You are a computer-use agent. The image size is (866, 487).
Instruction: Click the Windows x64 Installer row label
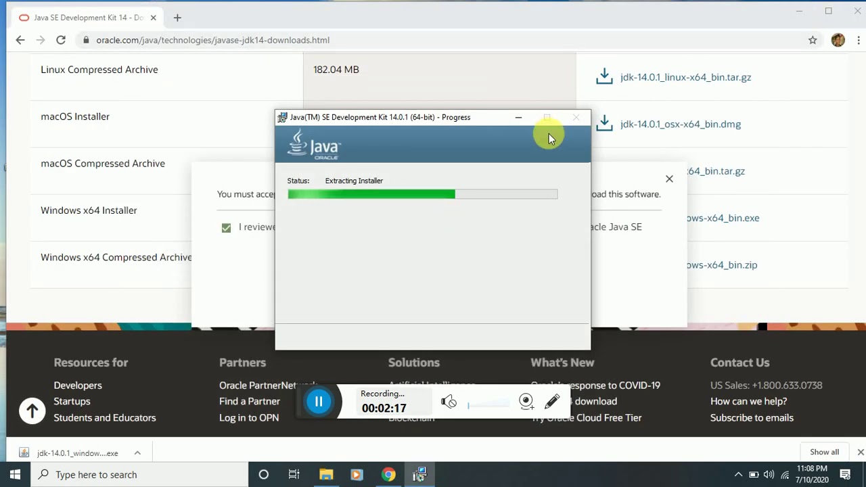pyautogui.click(x=89, y=210)
